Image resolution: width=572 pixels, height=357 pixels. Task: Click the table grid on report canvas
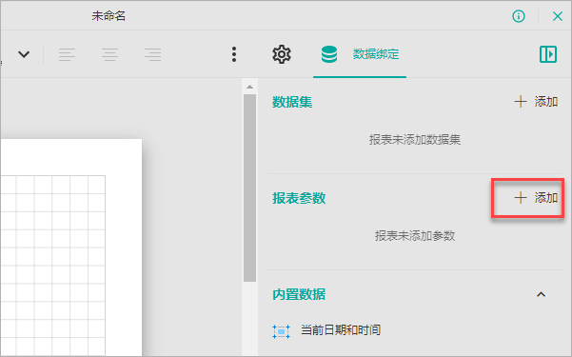pos(53,265)
